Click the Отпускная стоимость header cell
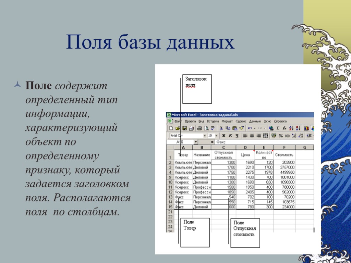The width and height of the screenshot is (351, 263). (223, 155)
